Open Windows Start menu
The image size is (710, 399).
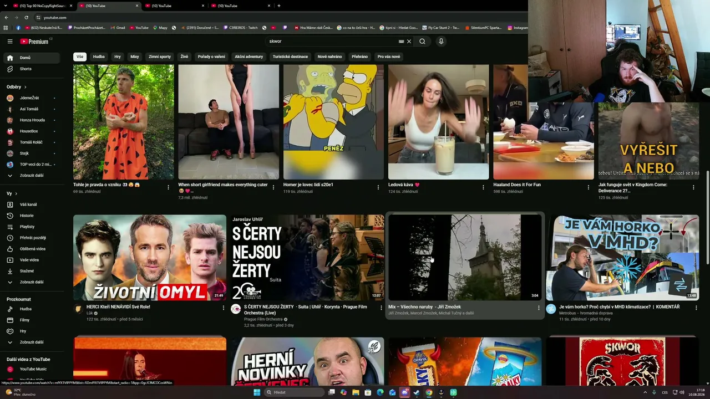257,392
